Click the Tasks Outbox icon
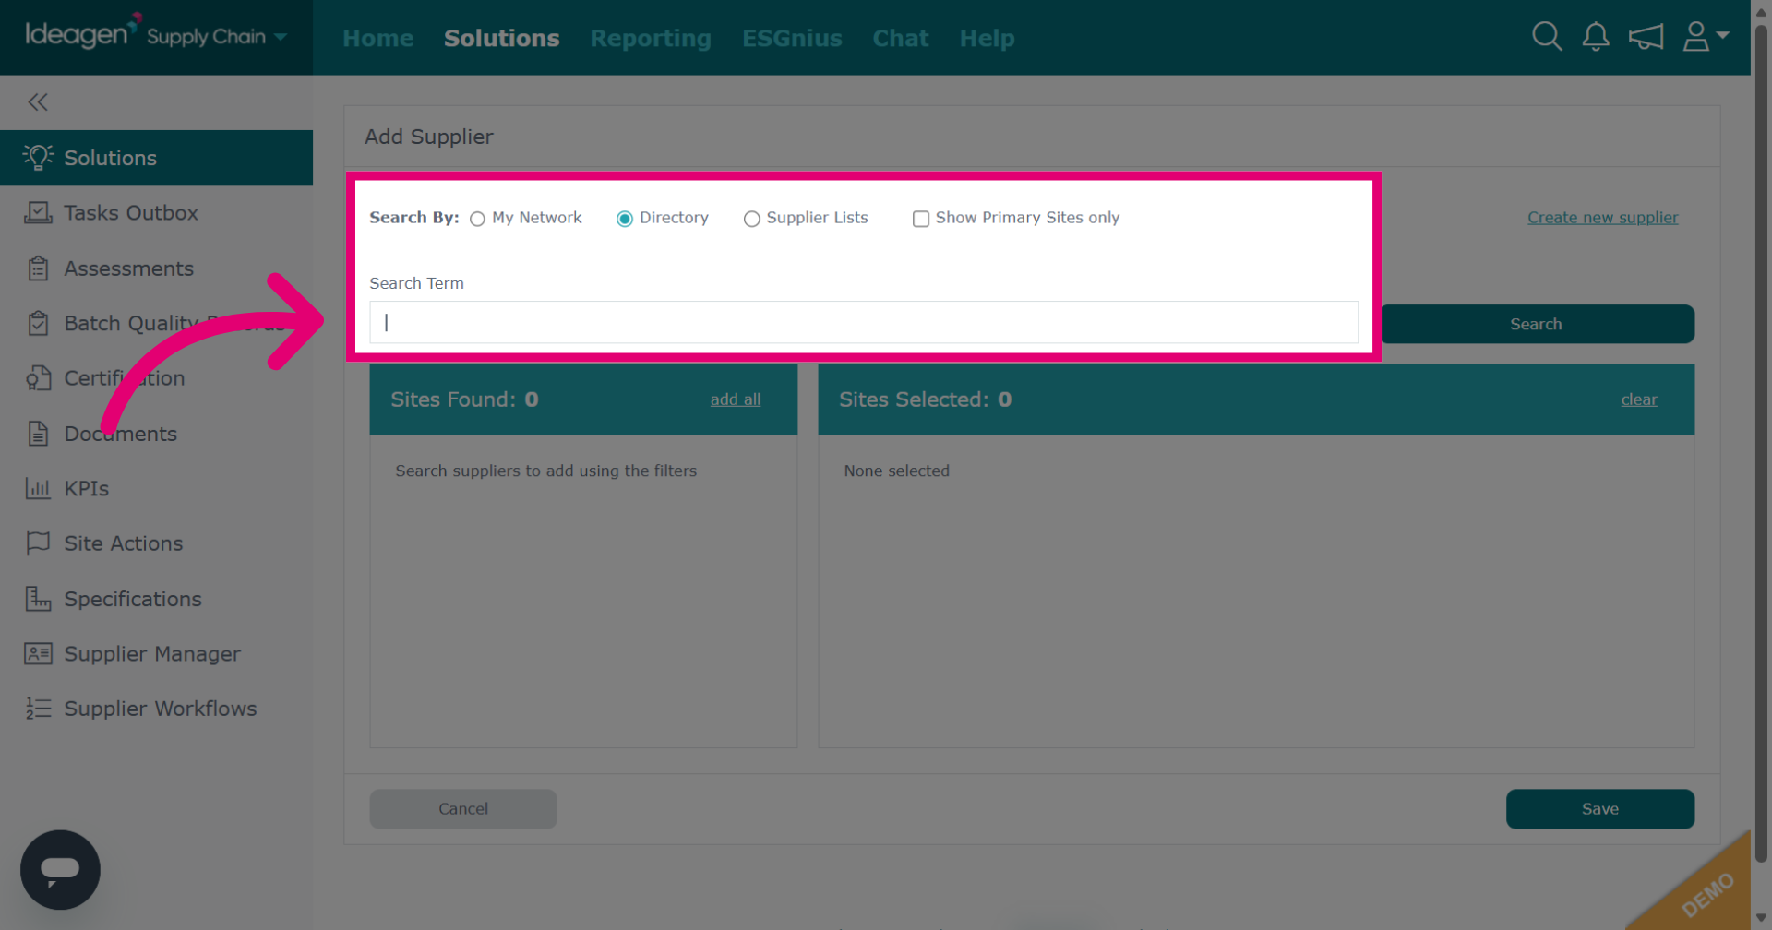This screenshot has height=930, width=1772. (x=38, y=213)
